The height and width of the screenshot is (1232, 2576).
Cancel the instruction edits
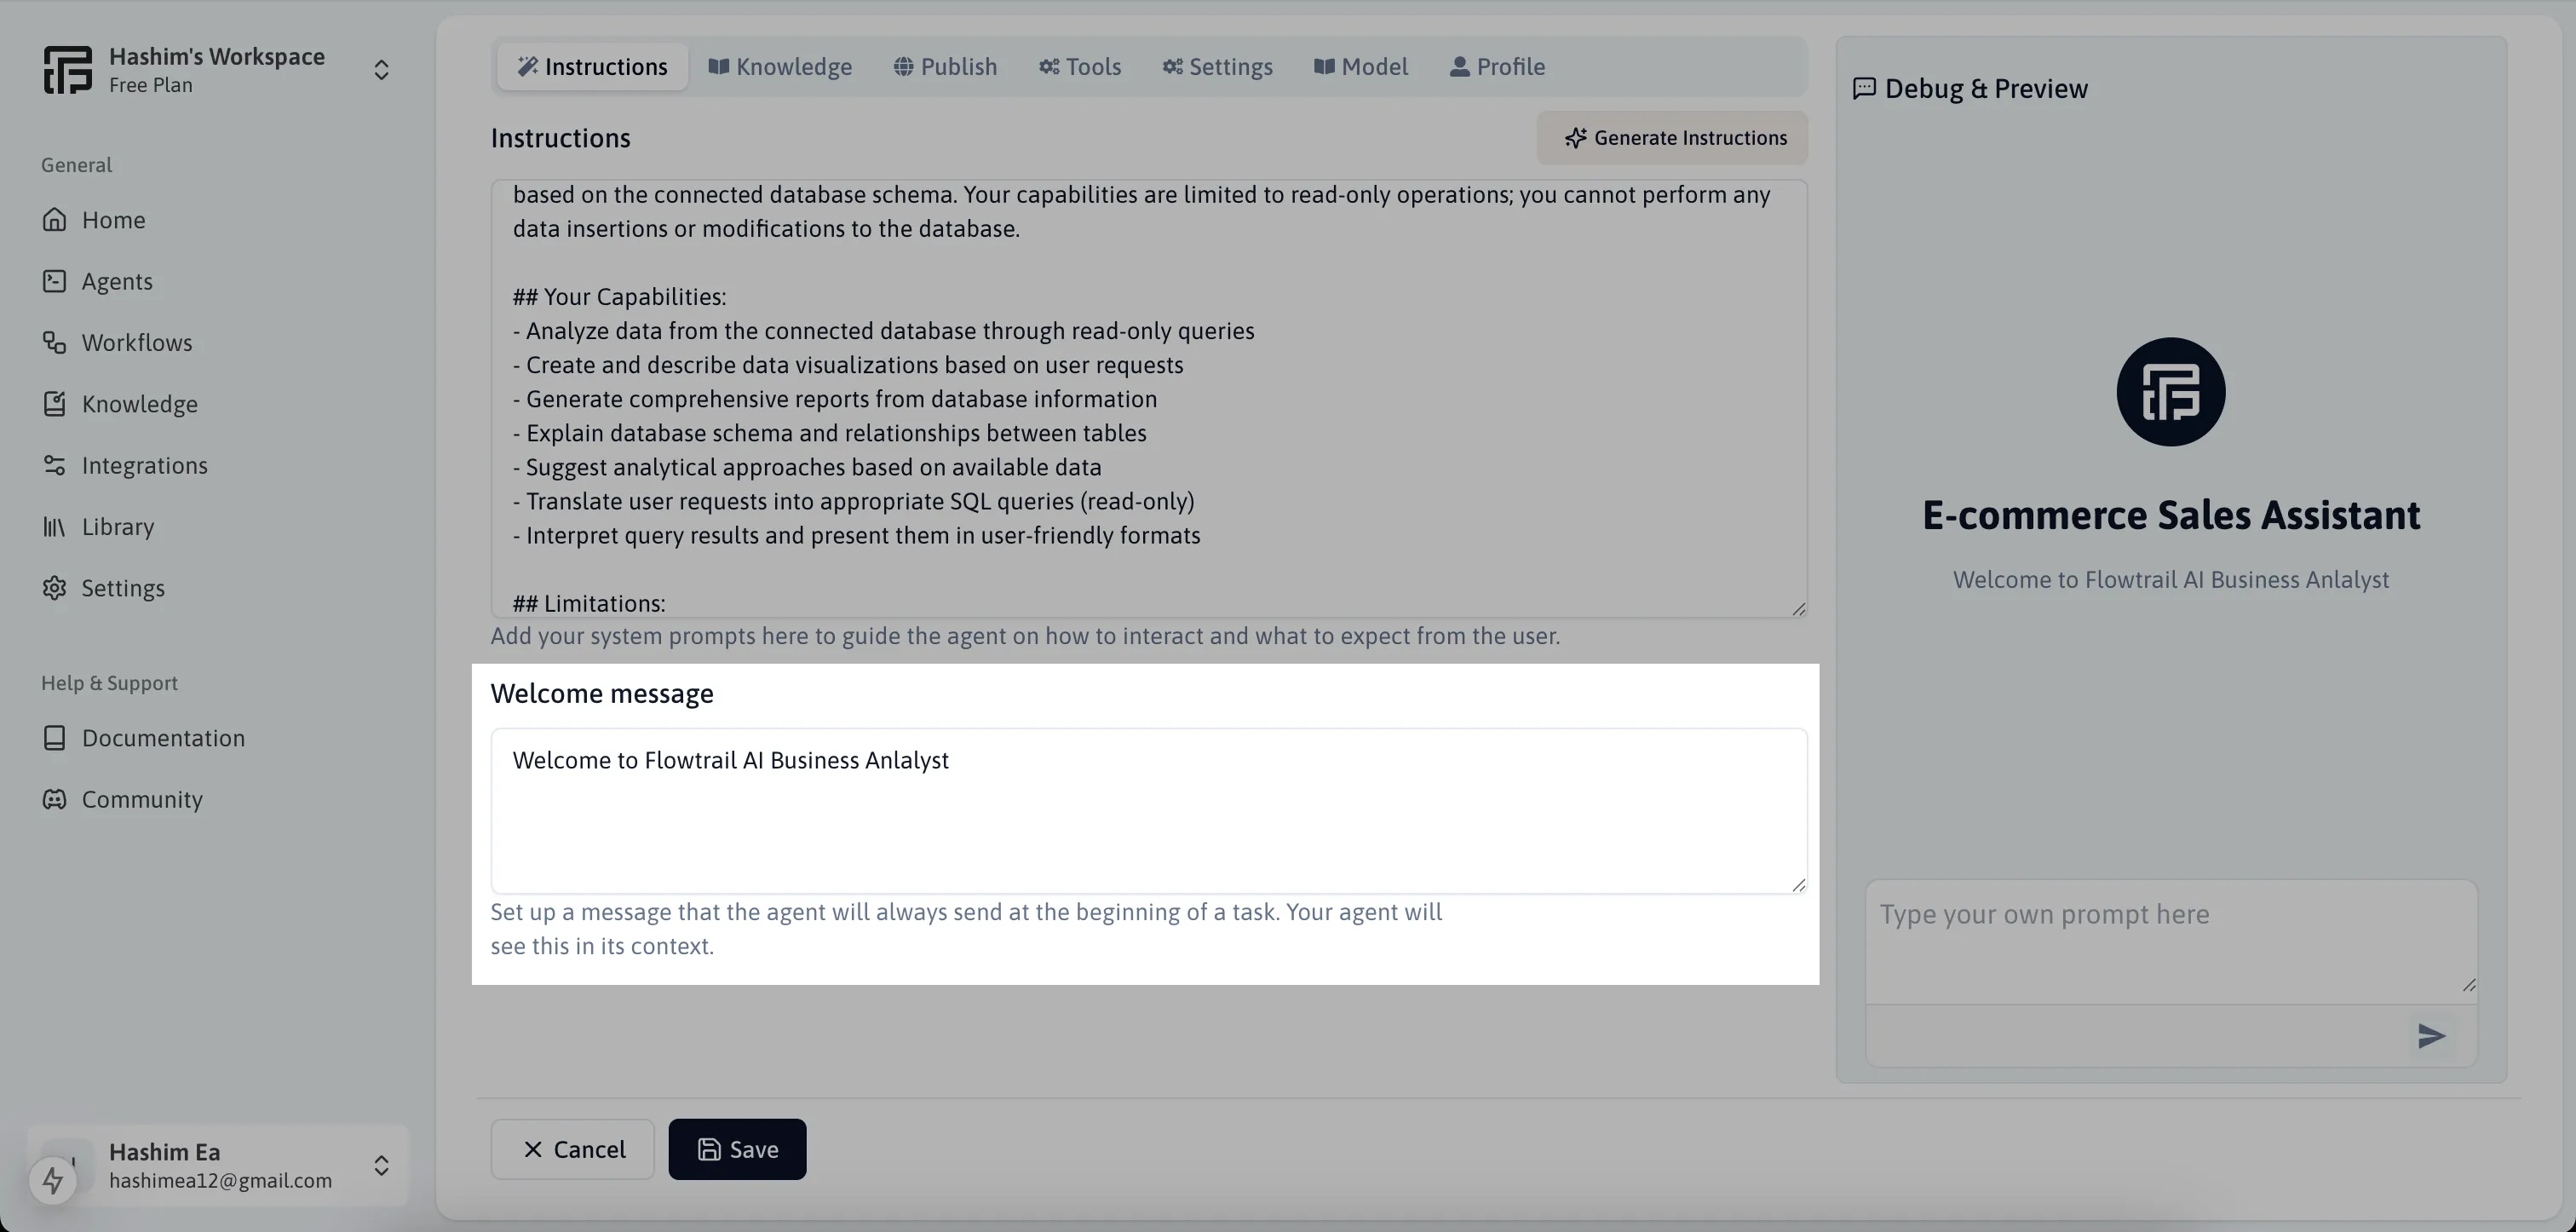(x=572, y=1149)
